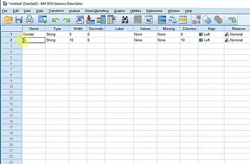This screenshot has width=250, height=164.
Task: Redo the last action
Action: [67, 20]
